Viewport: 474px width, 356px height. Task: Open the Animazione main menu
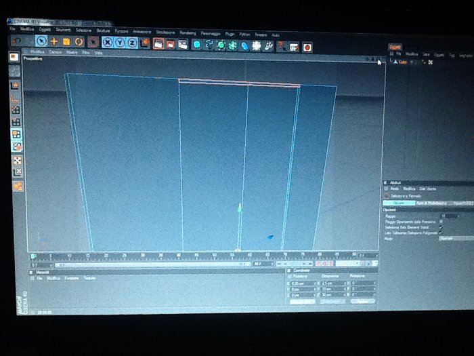coord(142,32)
